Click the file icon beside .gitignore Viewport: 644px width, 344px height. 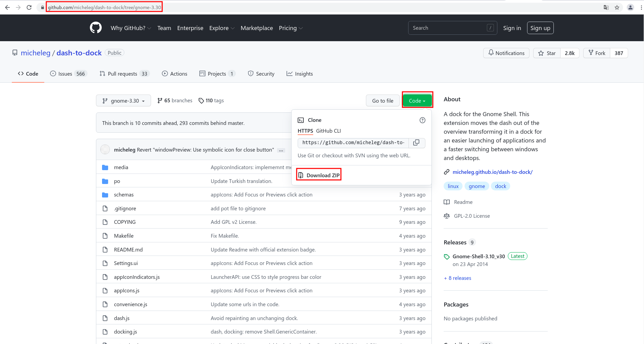(x=105, y=209)
